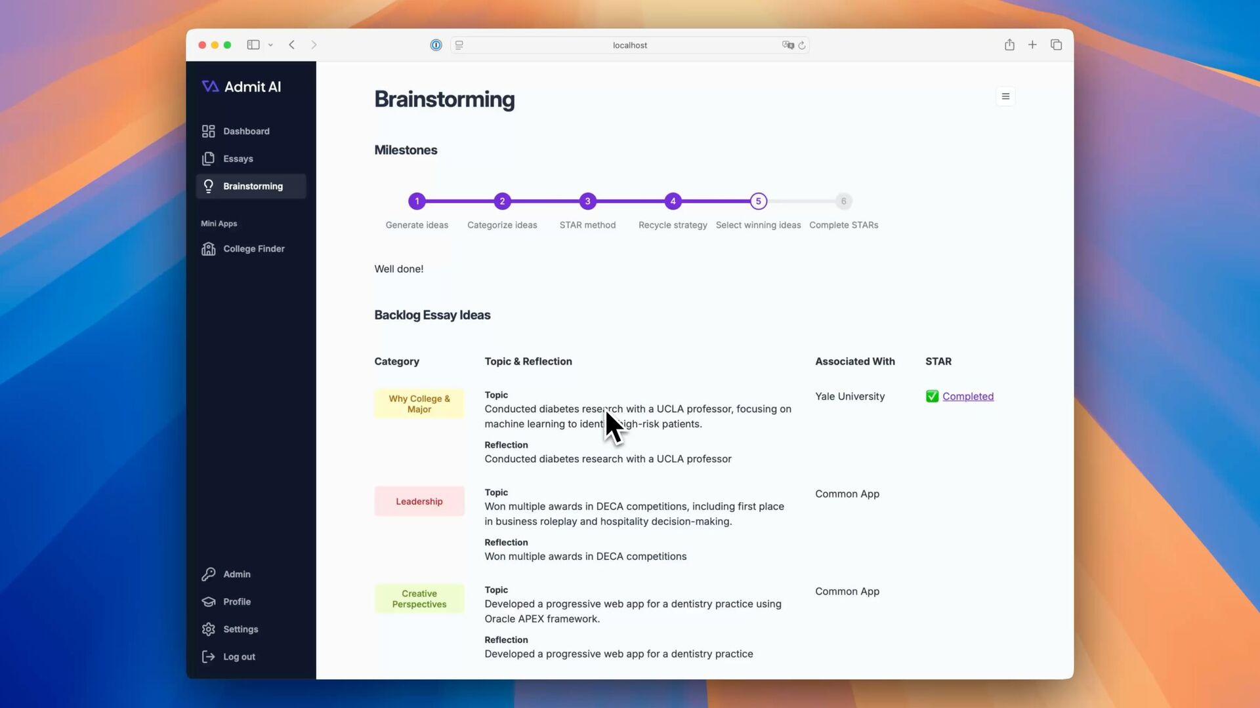Click milestone step 3 STAR method
This screenshot has width=1260, height=708.
[x=587, y=201]
